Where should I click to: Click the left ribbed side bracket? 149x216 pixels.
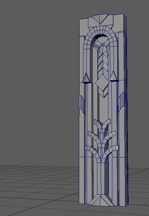click(x=82, y=104)
